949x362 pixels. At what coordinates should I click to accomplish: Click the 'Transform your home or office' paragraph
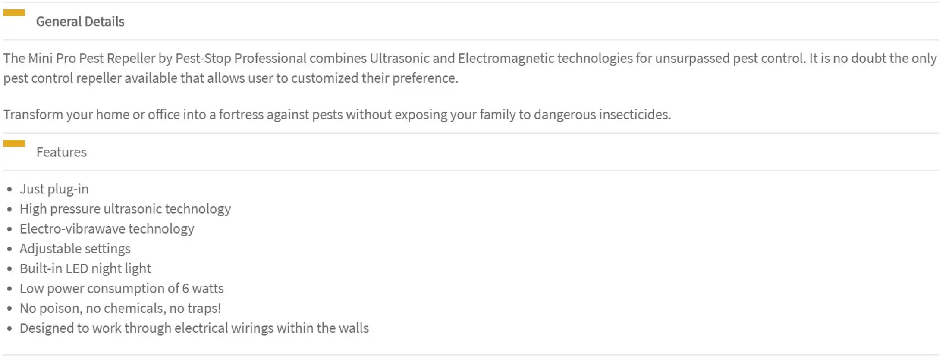(337, 115)
